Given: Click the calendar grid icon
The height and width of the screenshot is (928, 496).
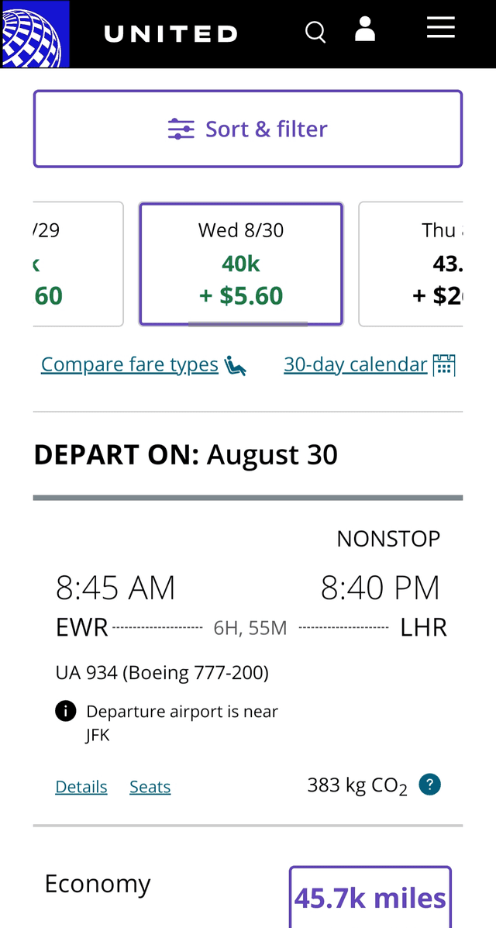Looking at the screenshot, I should [x=444, y=364].
